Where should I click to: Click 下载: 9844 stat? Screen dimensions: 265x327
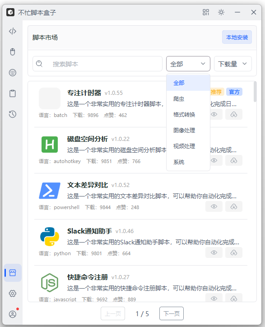coord(98,207)
